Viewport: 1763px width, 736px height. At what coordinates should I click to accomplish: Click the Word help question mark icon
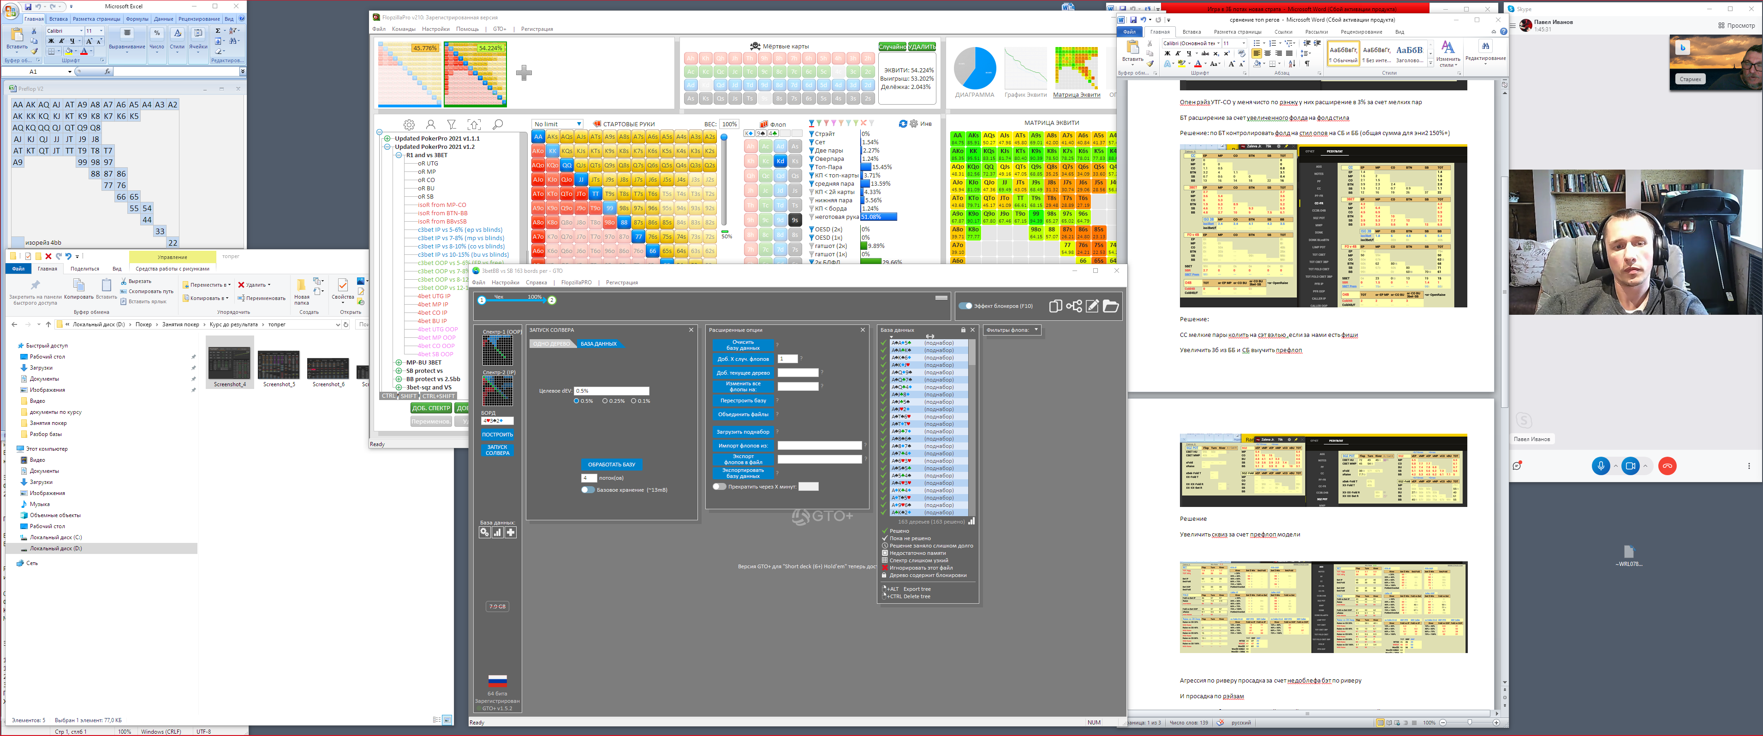click(1503, 31)
